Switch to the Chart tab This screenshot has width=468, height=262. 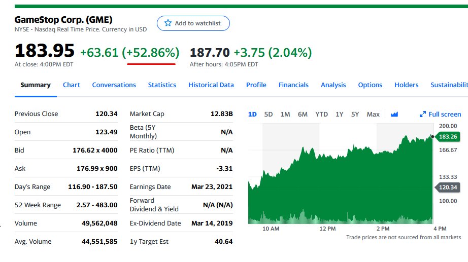coord(72,85)
